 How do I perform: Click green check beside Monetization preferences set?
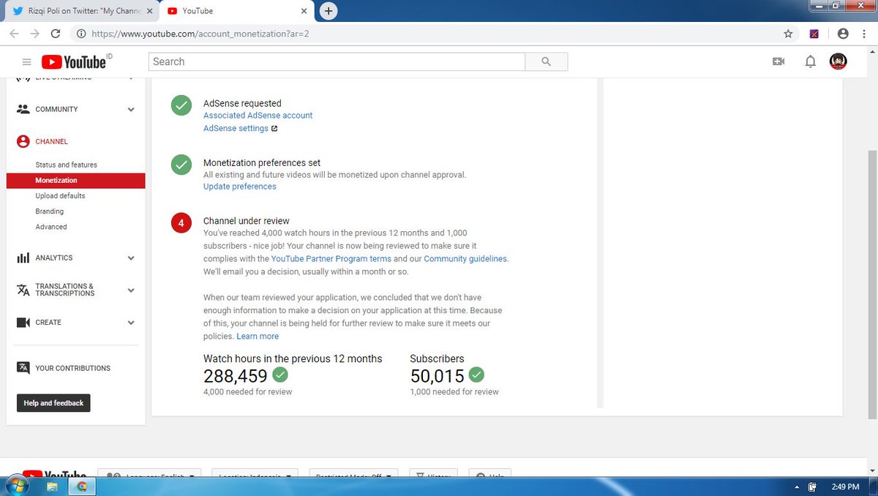[181, 165]
